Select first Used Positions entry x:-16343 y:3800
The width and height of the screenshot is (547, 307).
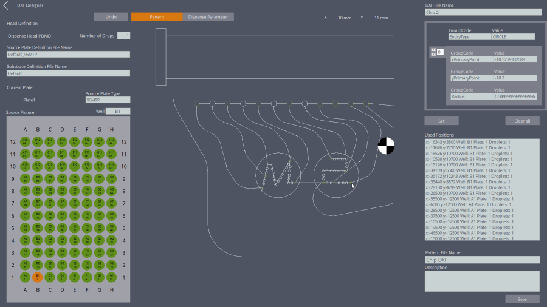click(482, 142)
